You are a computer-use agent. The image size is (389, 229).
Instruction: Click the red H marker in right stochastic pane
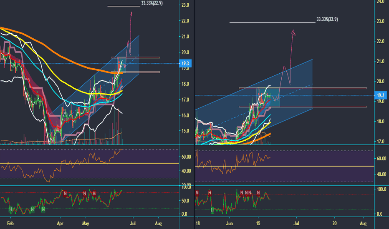coord(210,193)
